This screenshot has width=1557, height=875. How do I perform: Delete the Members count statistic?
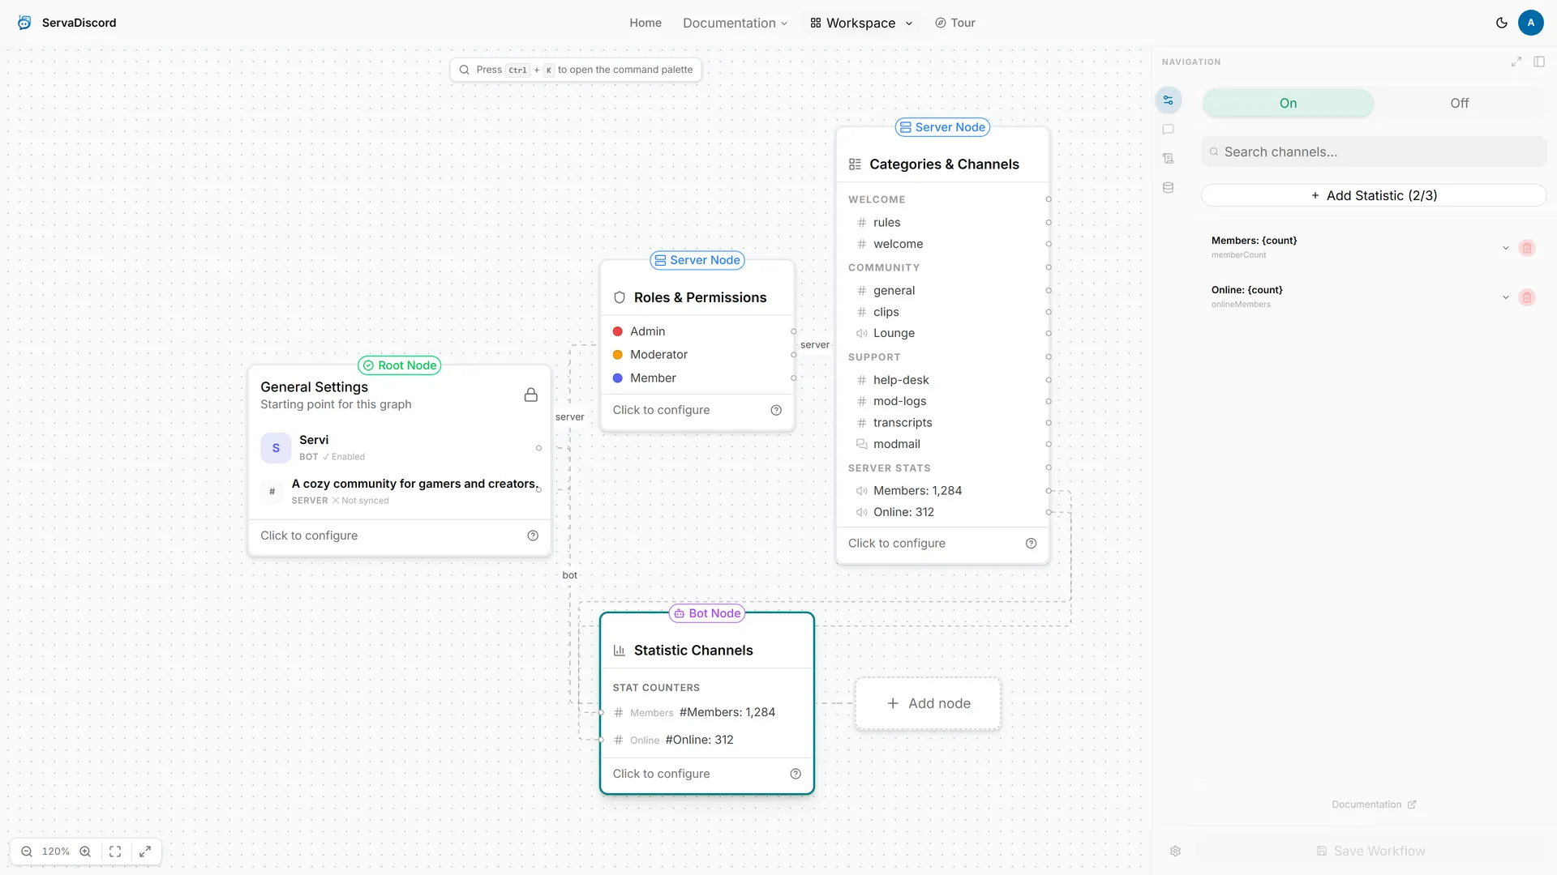pyautogui.click(x=1527, y=248)
